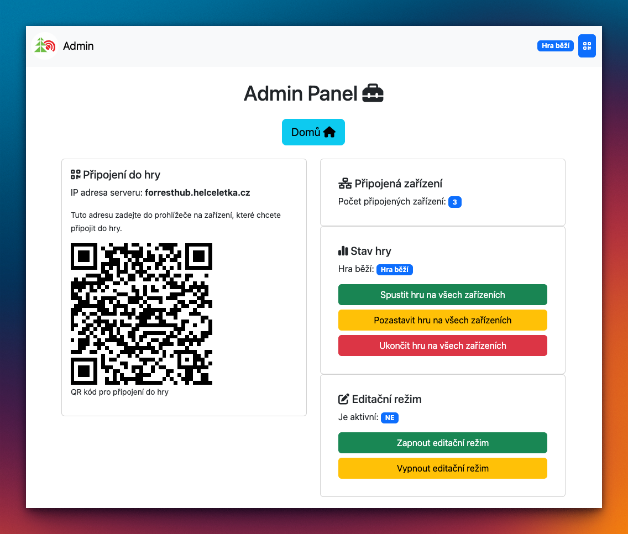Image resolution: width=628 pixels, height=534 pixels.
Task: Click the caption QR kód pro připojení do hry
Action: pos(120,392)
